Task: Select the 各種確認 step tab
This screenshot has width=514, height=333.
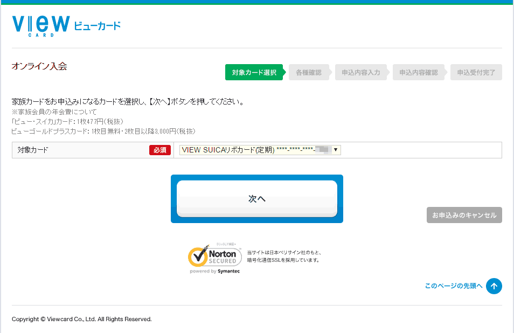Action: pyautogui.click(x=309, y=73)
